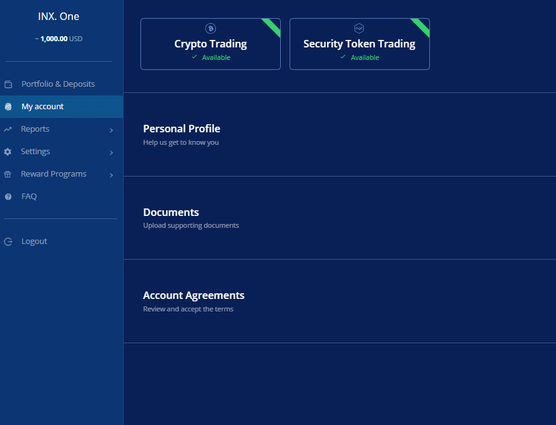This screenshot has width=556, height=425.
Task: Open the Reports menu item
Action: (62, 129)
